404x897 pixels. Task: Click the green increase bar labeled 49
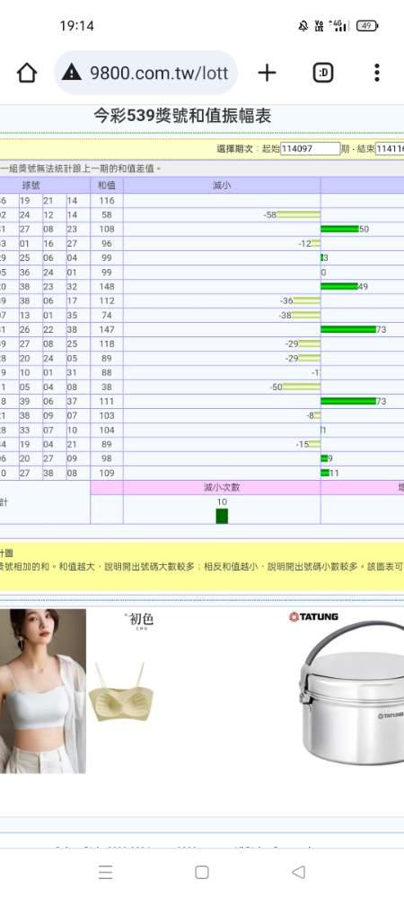click(339, 287)
